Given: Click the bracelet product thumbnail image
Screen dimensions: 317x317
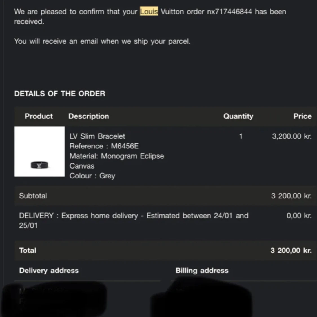Looking at the screenshot, I should click(x=39, y=151).
